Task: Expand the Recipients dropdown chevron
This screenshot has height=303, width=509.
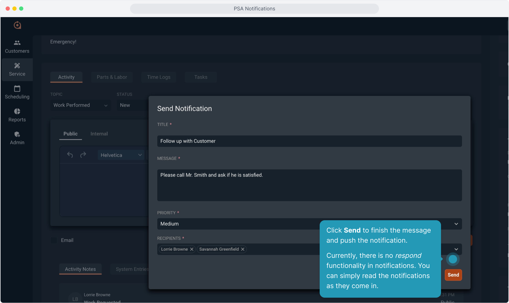Action: [456, 249]
